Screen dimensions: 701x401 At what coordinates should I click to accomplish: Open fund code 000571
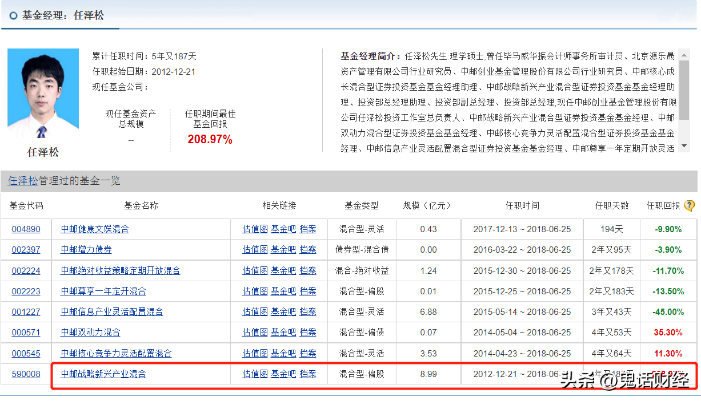click(x=26, y=333)
